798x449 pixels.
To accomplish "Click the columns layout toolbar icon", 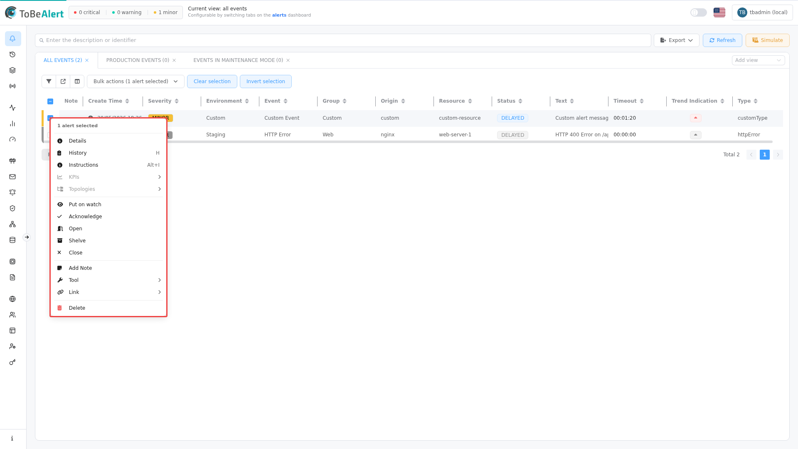I will pos(77,81).
